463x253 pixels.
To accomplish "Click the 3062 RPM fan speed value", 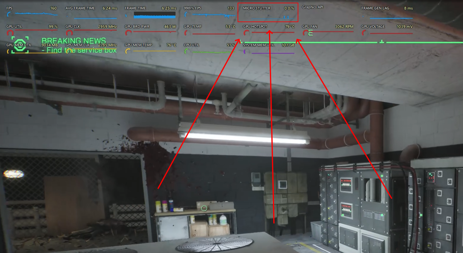I will coord(344,27).
